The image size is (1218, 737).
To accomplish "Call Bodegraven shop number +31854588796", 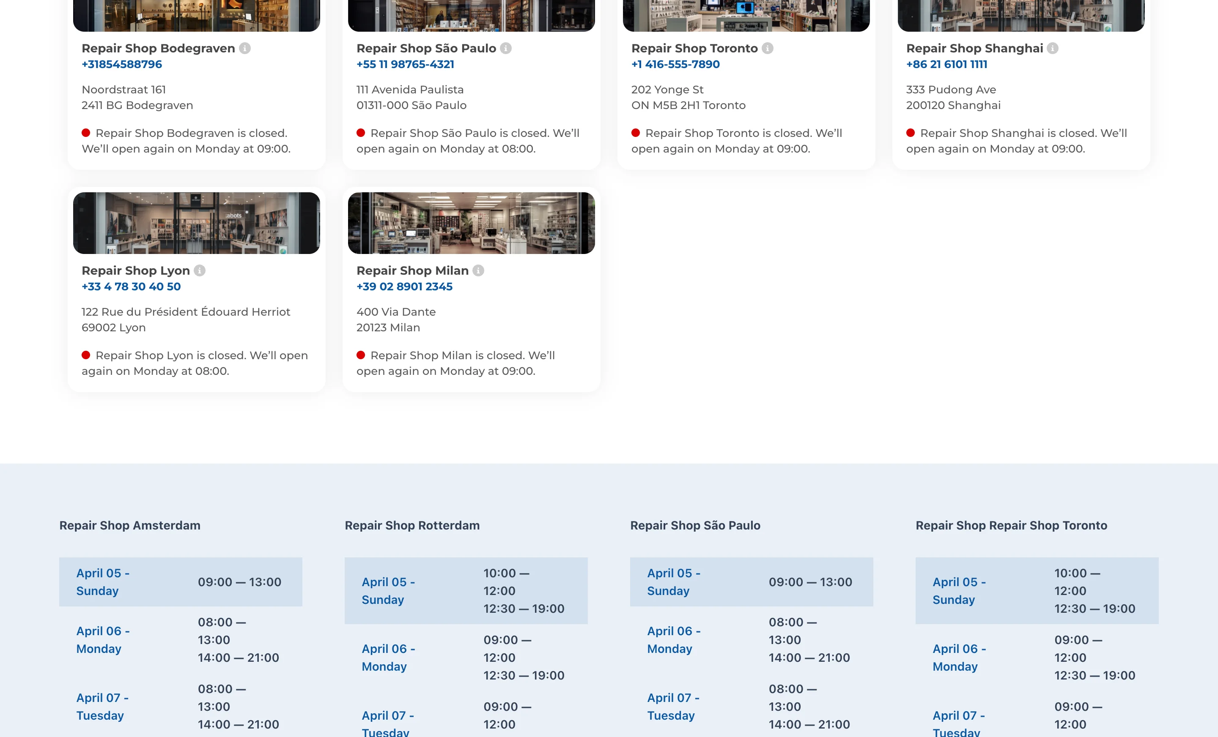I will [122, 64].
